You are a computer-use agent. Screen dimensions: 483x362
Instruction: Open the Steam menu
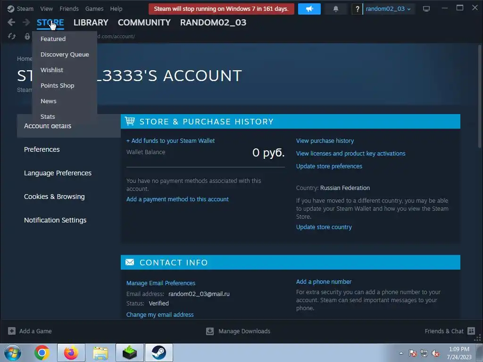[x=25, y=8]
